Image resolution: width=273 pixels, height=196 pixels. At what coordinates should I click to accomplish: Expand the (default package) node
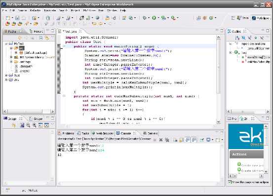[x=16, y=52]
